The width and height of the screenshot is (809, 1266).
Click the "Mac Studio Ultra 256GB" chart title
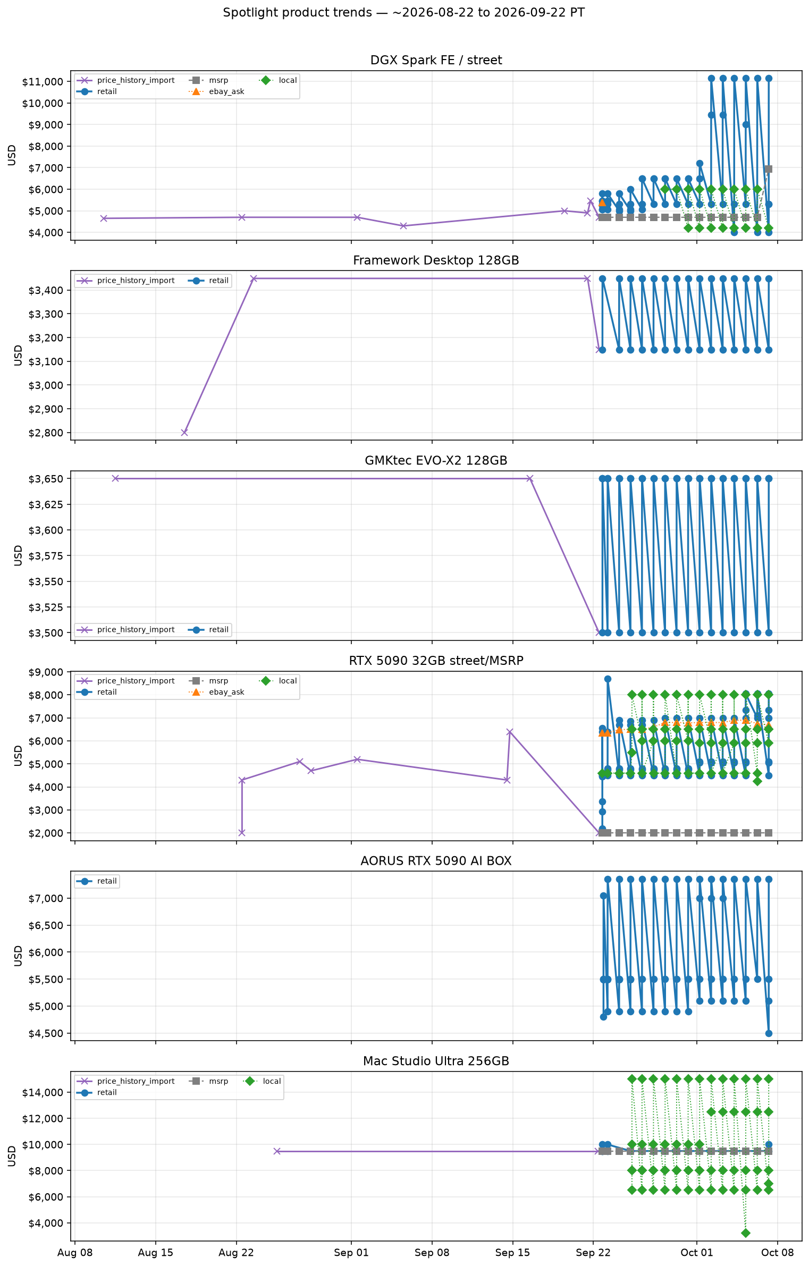pos(436,1061)
